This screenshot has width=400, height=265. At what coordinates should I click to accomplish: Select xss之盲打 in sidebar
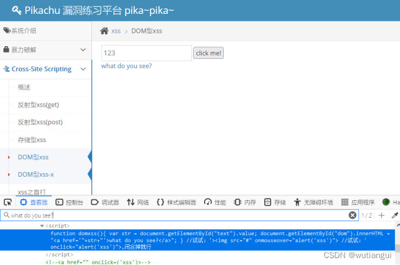32,192
